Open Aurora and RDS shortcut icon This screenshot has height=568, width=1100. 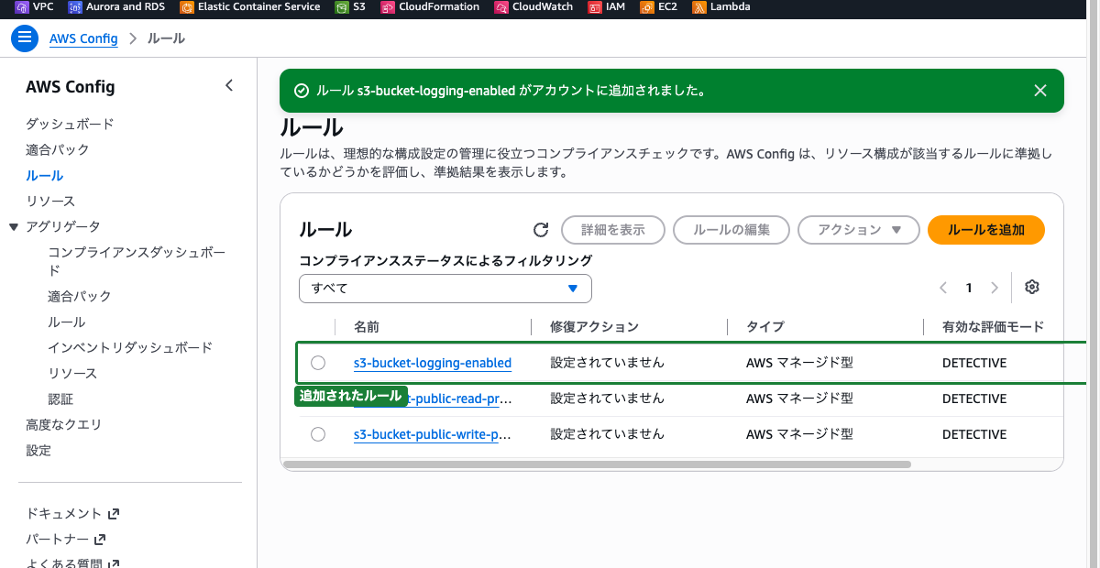[75, 7]
